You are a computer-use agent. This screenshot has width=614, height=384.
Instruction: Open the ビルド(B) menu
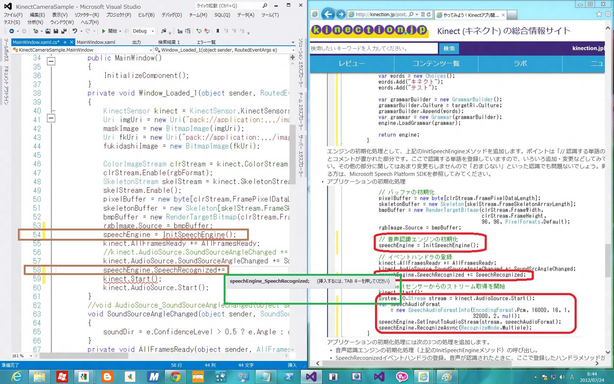[x=146, y=15]
